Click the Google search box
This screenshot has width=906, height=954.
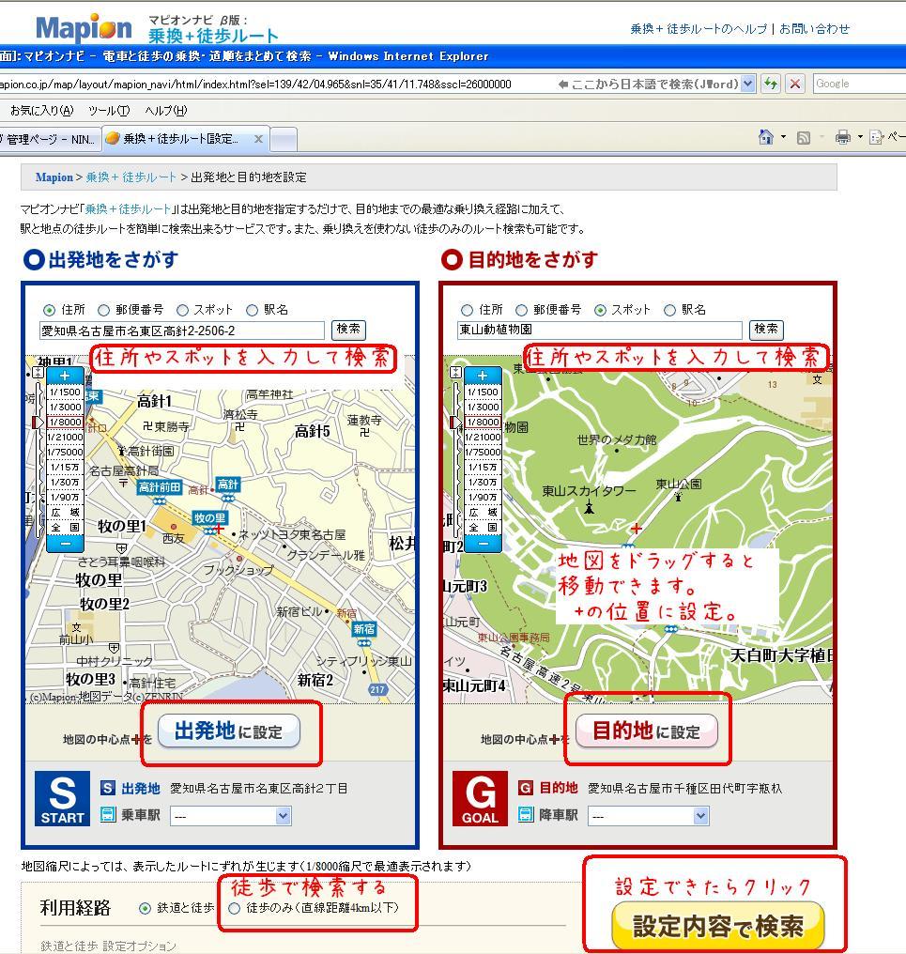(x=859, y=84)
